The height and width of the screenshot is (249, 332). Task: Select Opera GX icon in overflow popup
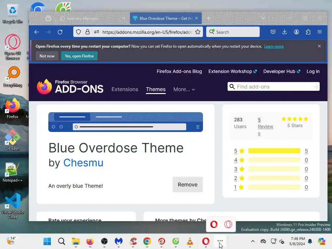tap(228, 224)
